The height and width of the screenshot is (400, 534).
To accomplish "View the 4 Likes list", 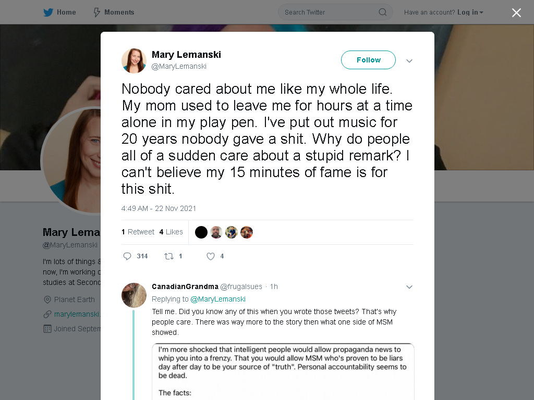I will click(x=171, y=232).
